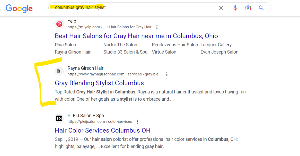300x156 pixels.
Task: Open the Evan Joseph Salon sitelink
Action: [219, 52]
